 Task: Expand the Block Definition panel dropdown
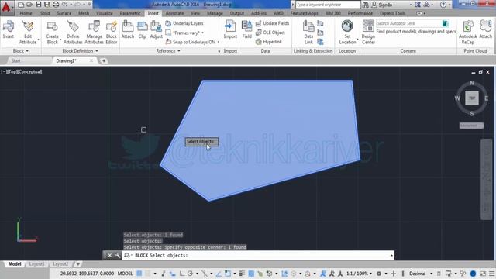pos(80,51)
